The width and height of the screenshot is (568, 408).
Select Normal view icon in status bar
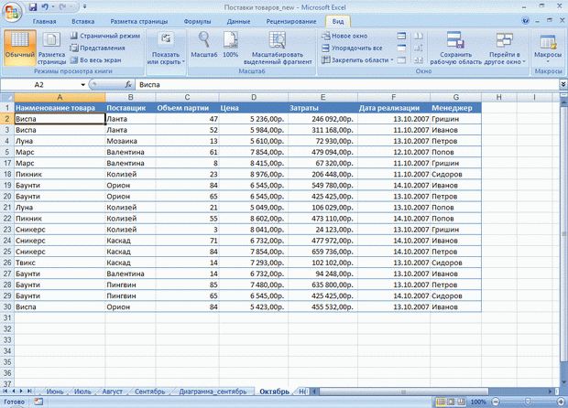pos(441,402)
